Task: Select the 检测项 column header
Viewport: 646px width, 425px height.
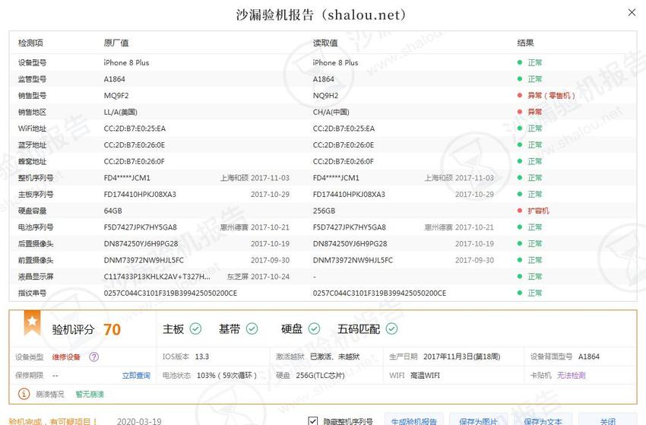Action: click(30, 43)
